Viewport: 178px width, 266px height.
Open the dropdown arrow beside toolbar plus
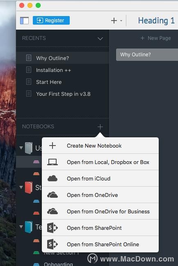(x=121, y=21)
